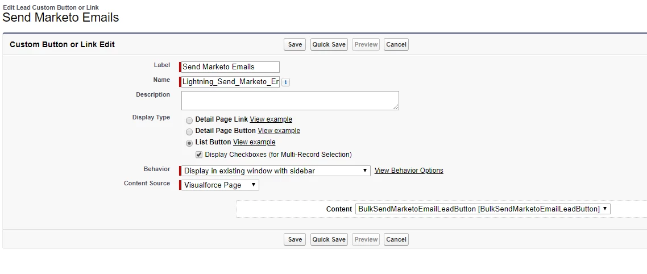Click into the Description text area
Image resolution: width=647 pixels, height=274 pixels.
coord(290,101)
